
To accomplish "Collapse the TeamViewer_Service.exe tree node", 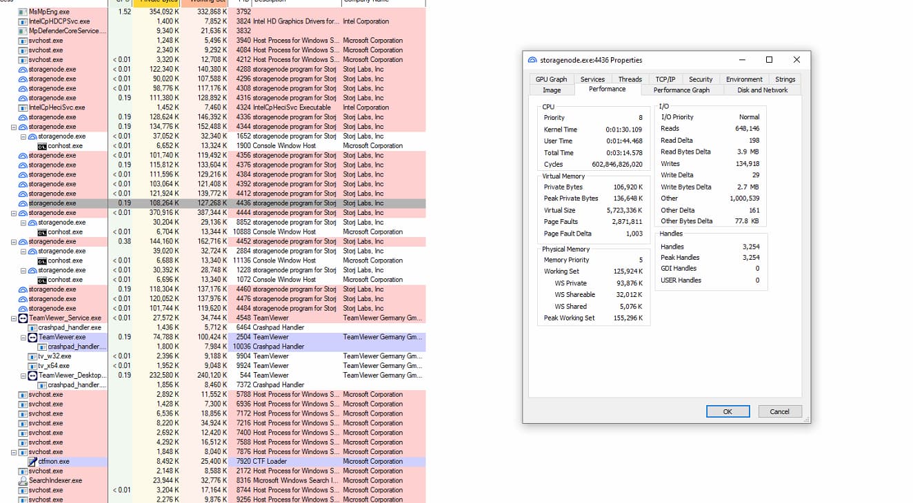I will [14, 318].
